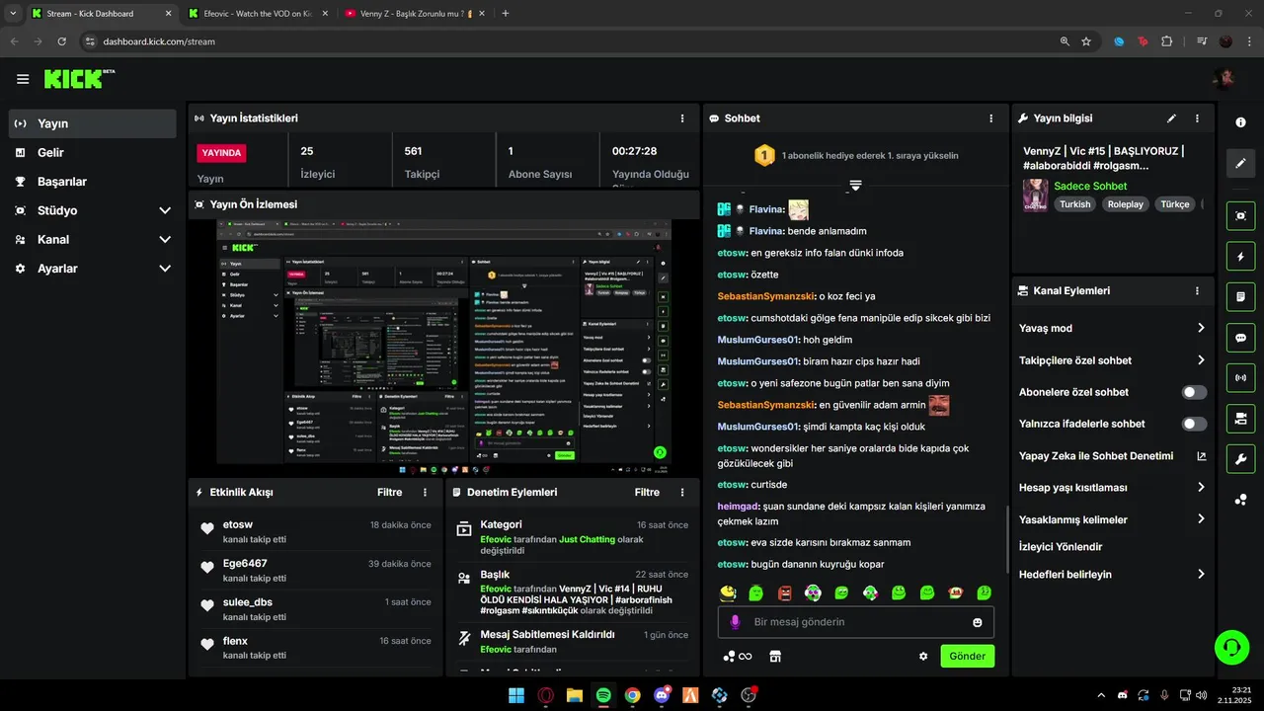Toggle the stream preview widget in the right sidebar
This screenshot has width=1264, height=711.
1240,215
